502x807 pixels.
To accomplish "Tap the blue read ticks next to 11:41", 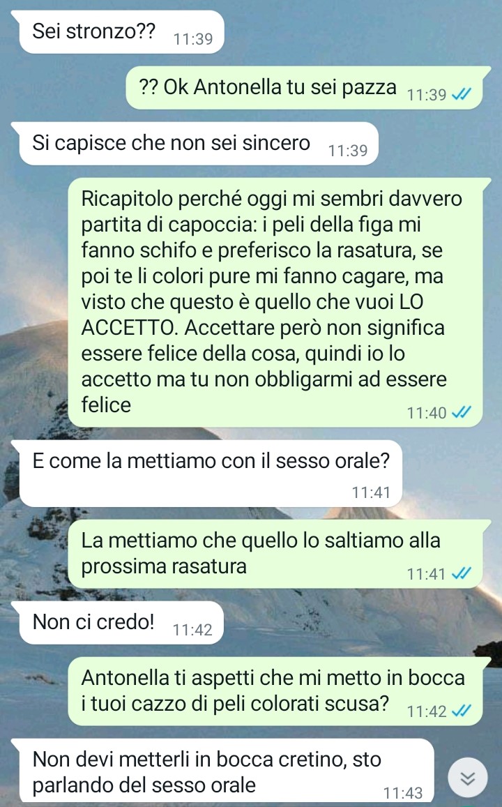I will point(461,573).
